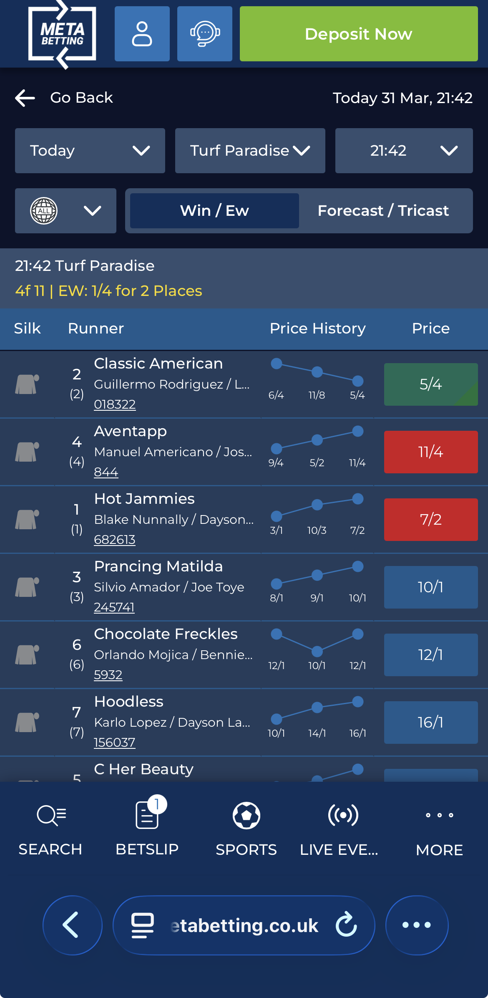Click the Go Back navigation link
The width and height of the screenshot is (488, 998).
tap(67, 98)
